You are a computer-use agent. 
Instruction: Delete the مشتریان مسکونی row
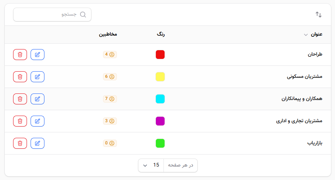20,77
